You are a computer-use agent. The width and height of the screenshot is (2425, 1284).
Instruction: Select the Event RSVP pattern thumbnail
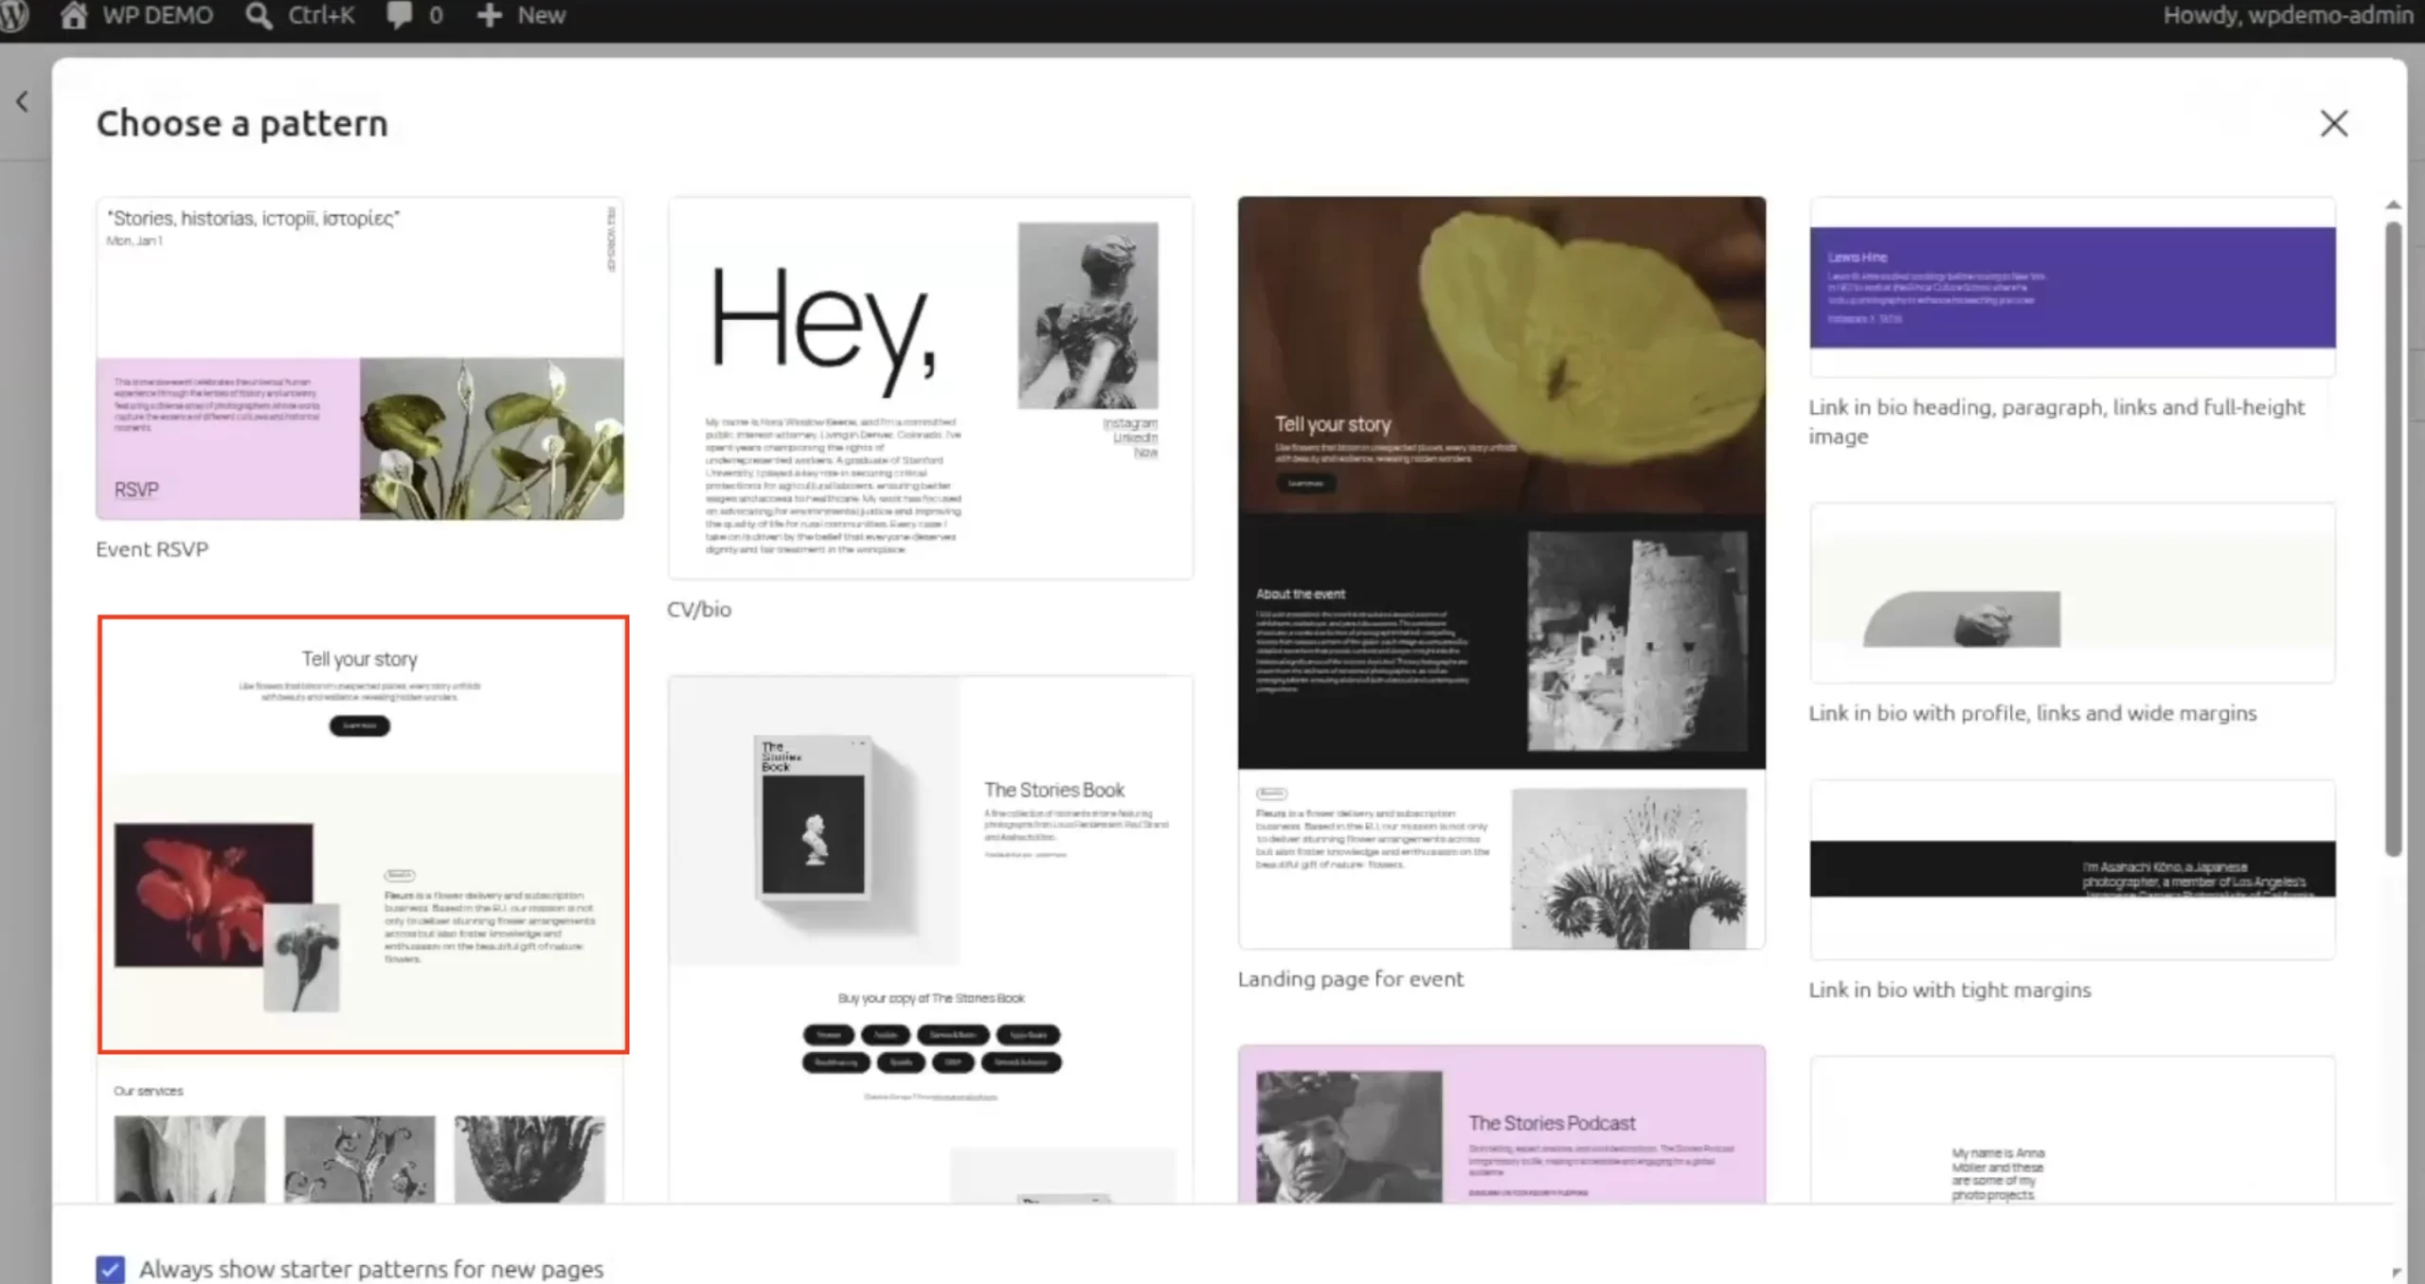[x=360, y=358]
